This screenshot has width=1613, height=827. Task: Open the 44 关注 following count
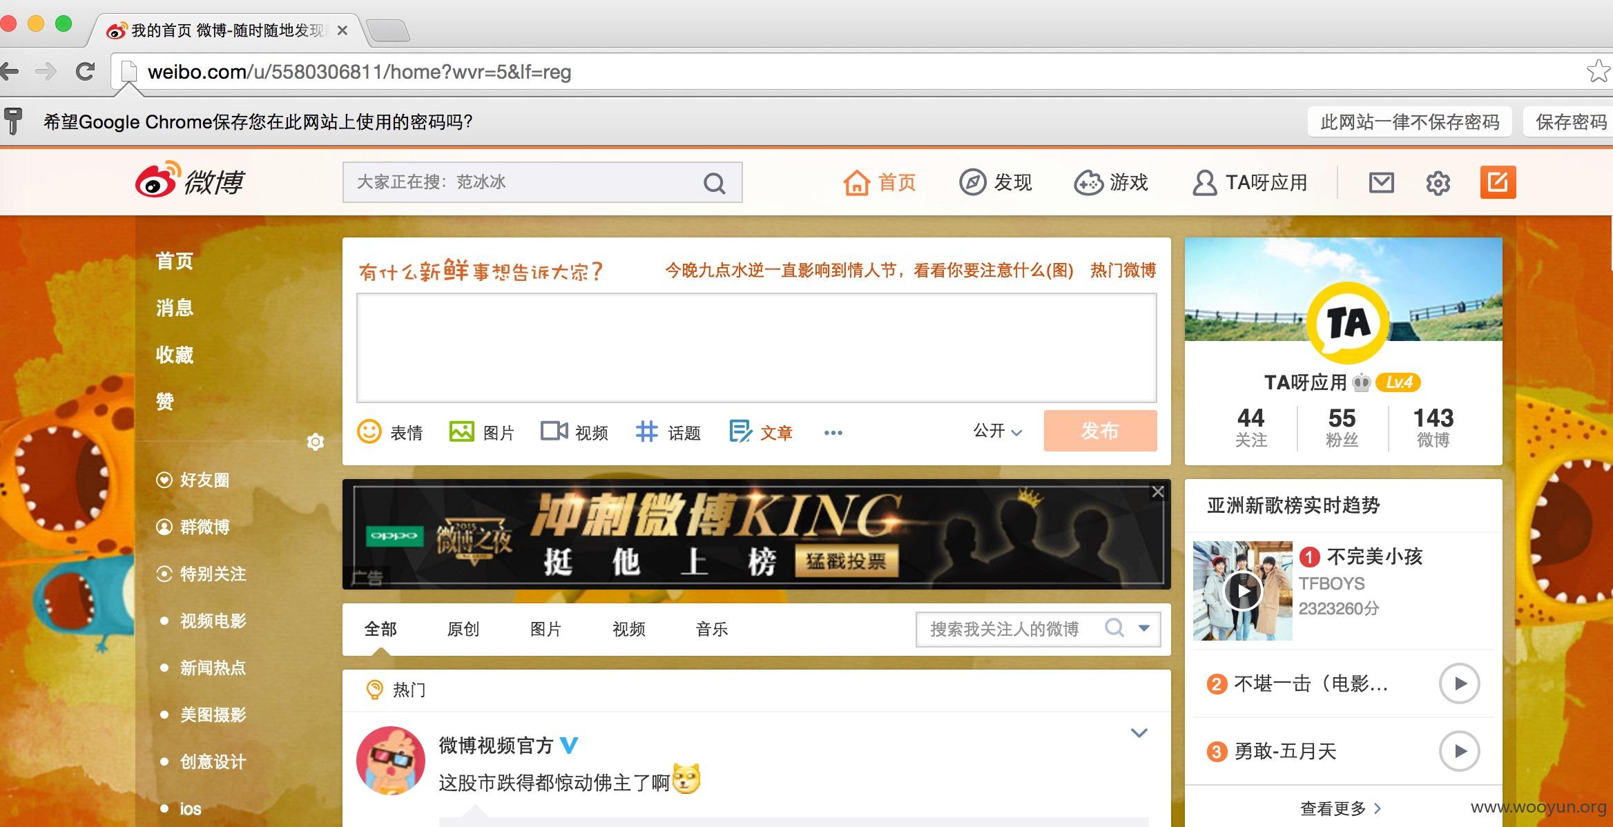(x=1250, y=427)
